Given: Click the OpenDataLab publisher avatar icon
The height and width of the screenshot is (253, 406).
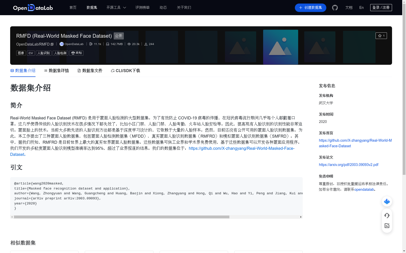Looking at the screenshot, I should (61, 44).
